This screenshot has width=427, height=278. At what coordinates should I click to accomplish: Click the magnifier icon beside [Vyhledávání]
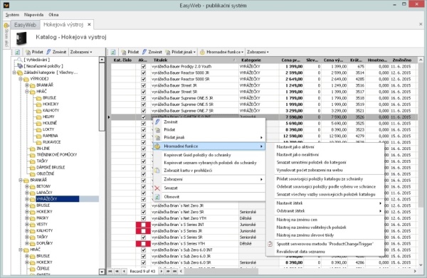[19, 60]
